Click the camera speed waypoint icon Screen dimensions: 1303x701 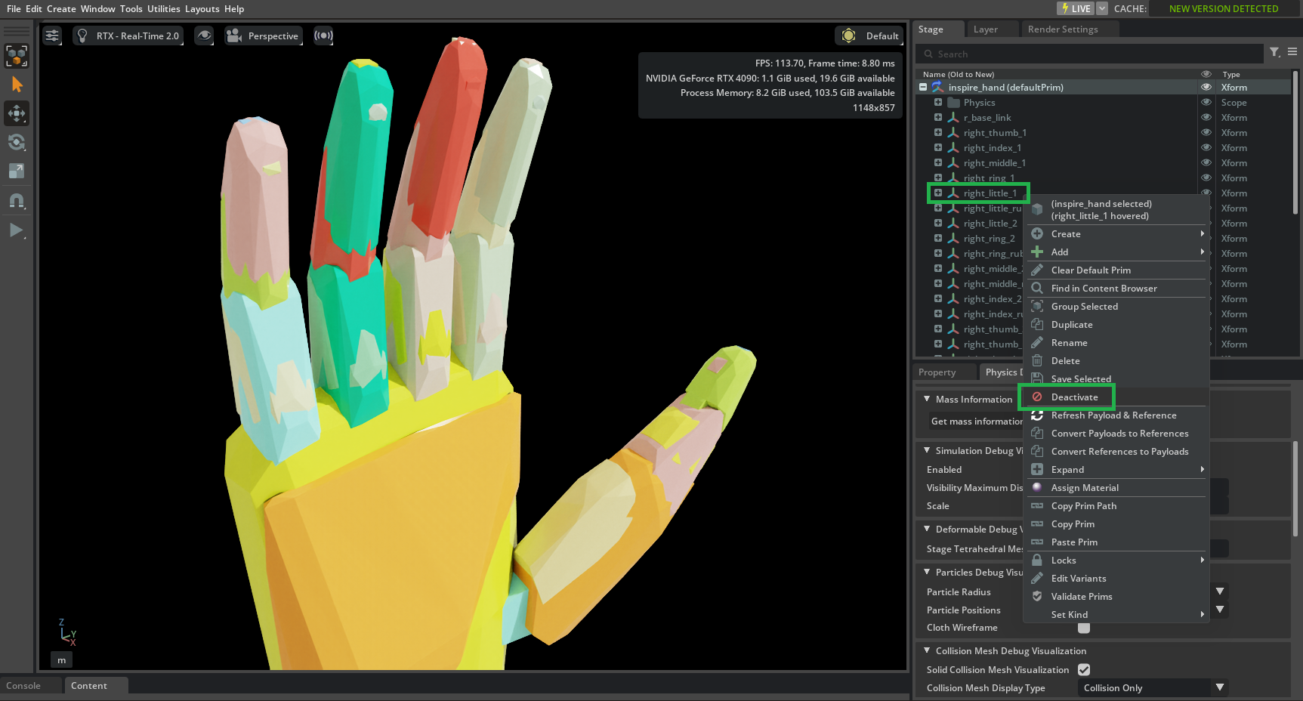point(323,36)
